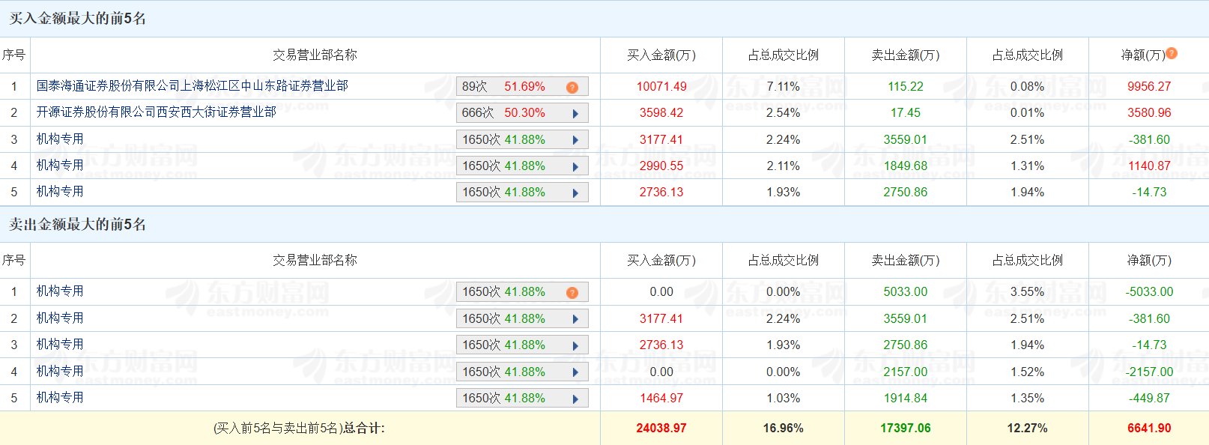Click the 交易营业部名称 header in the sell table
The image size is (1209, 445).
315,261
